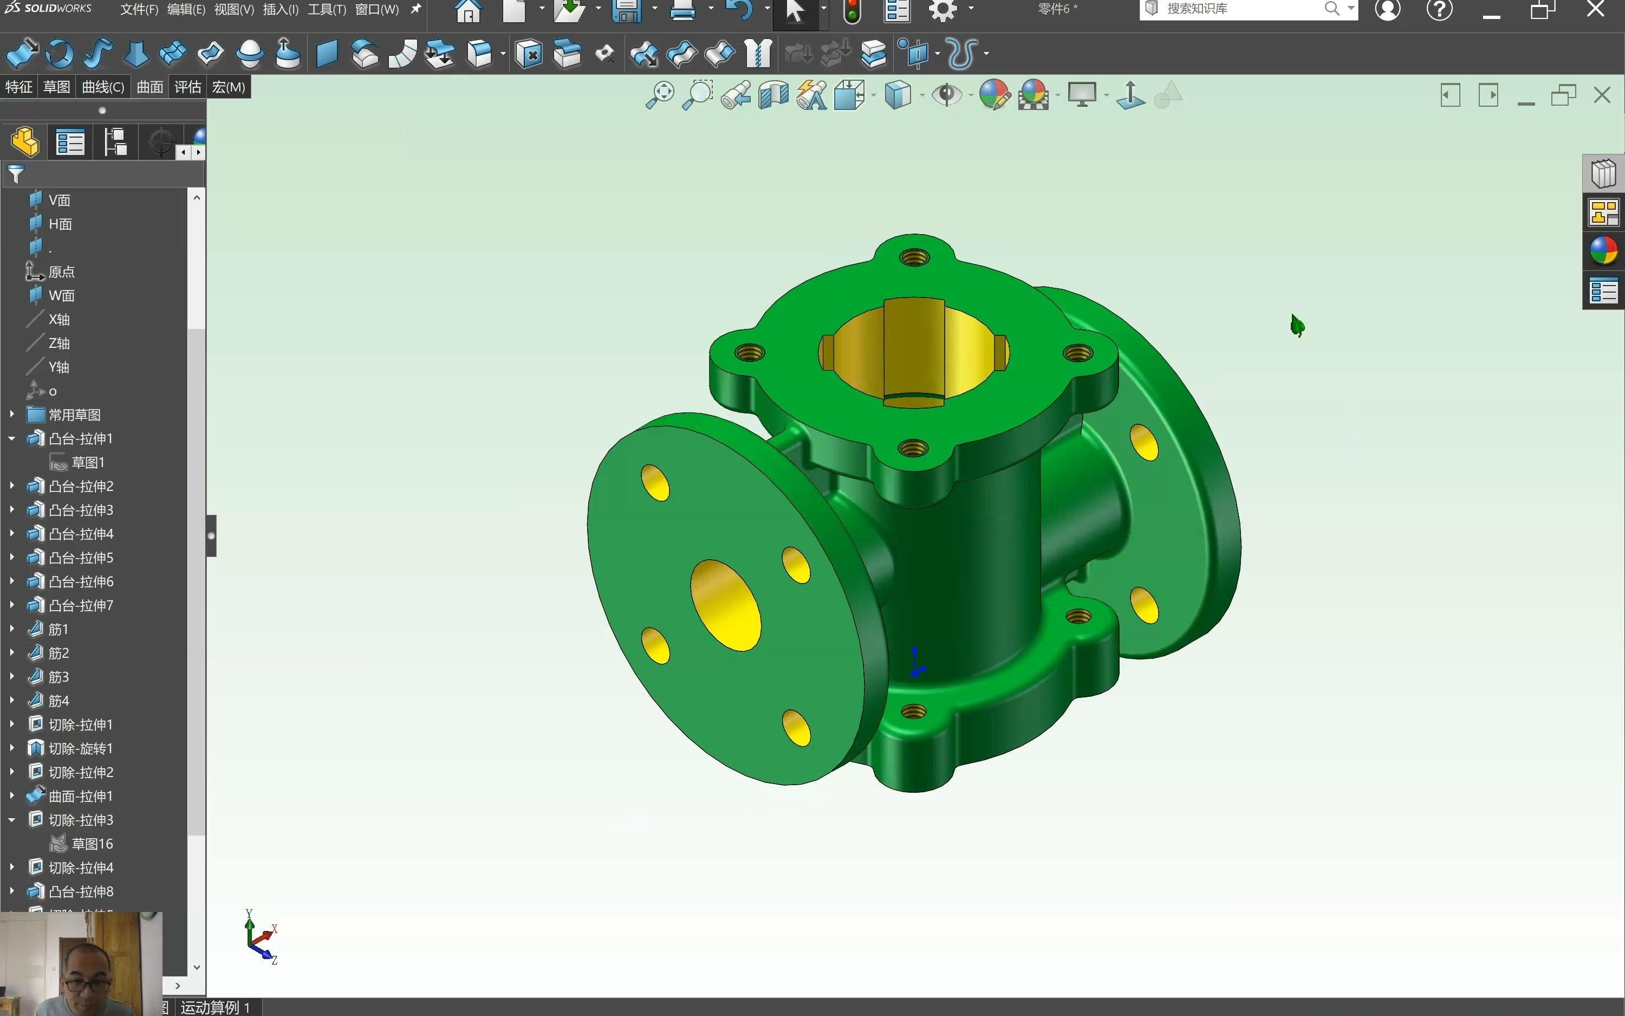
Task: Click Zoom to Fit in view toolbar
Action: pos(660,95)
